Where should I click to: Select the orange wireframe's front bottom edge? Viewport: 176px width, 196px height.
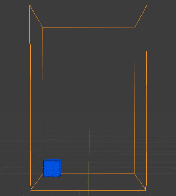(x=88, y=190)
